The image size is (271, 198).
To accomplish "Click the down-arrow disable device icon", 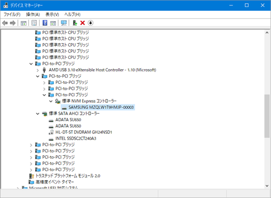I will (91, 23).
